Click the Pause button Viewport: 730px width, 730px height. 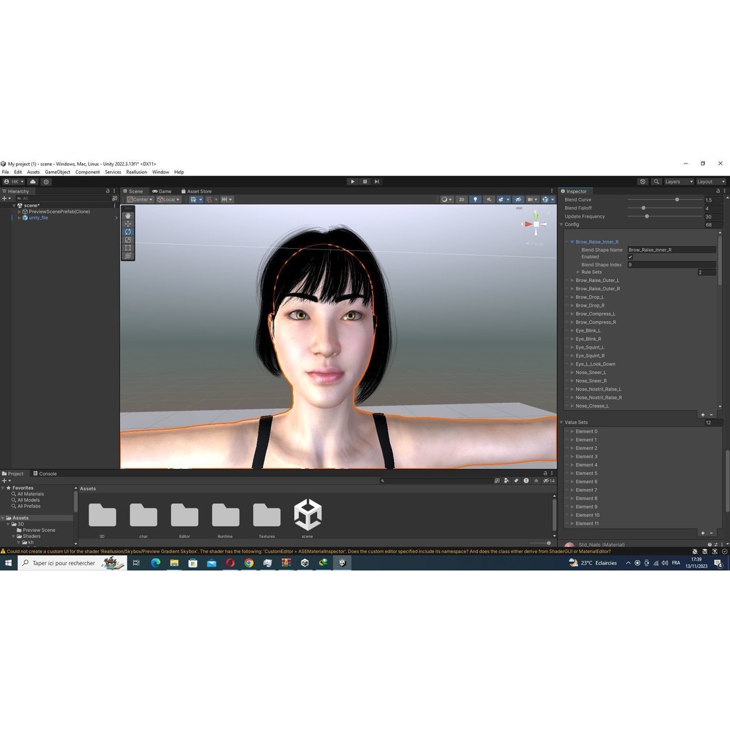(365, 182)
